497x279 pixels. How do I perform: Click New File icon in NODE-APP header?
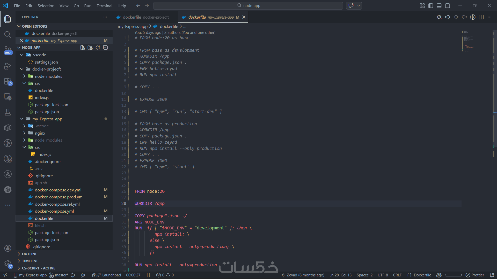82,48
